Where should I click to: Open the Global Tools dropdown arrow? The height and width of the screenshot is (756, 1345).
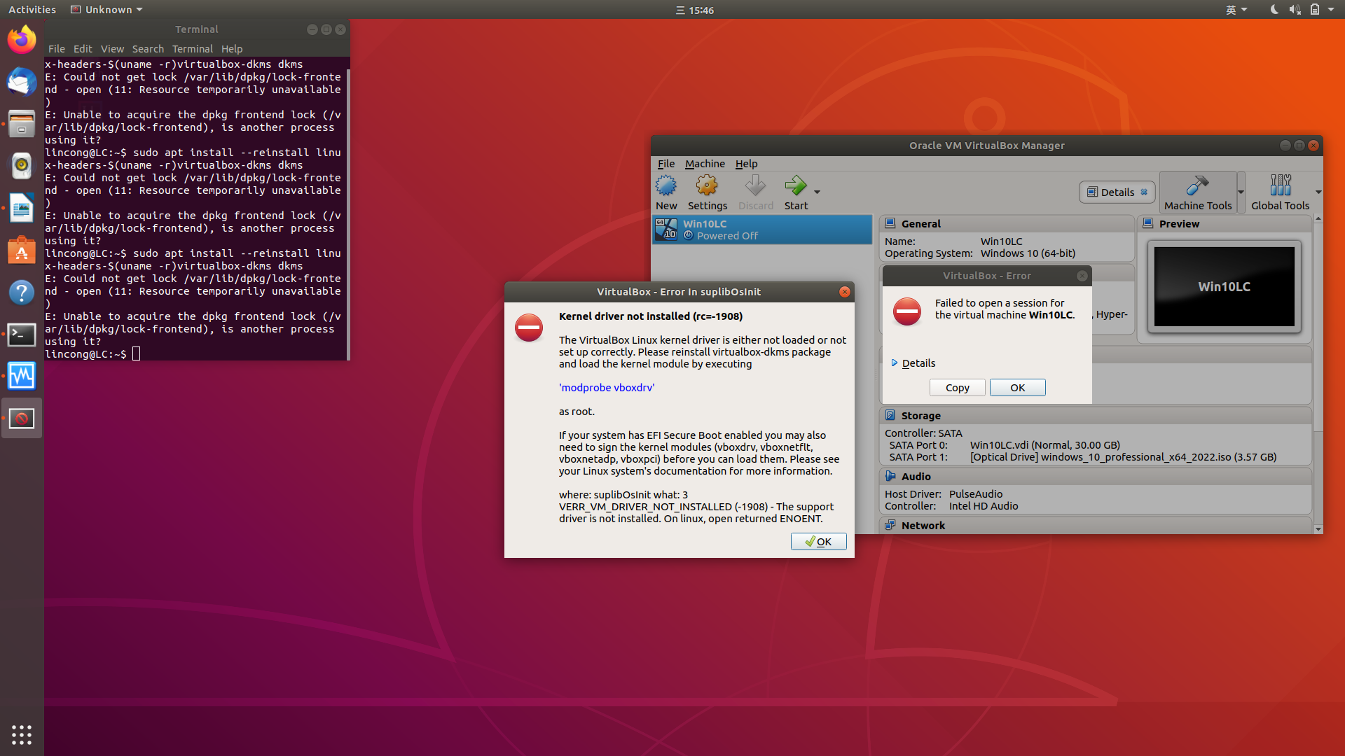[1318, 192]
